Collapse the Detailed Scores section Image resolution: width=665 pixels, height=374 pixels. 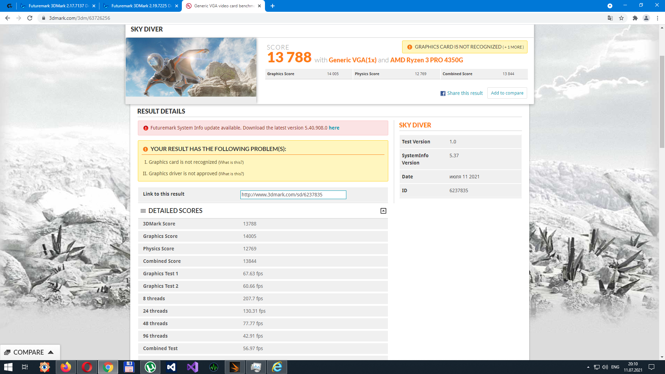[383, 211]
